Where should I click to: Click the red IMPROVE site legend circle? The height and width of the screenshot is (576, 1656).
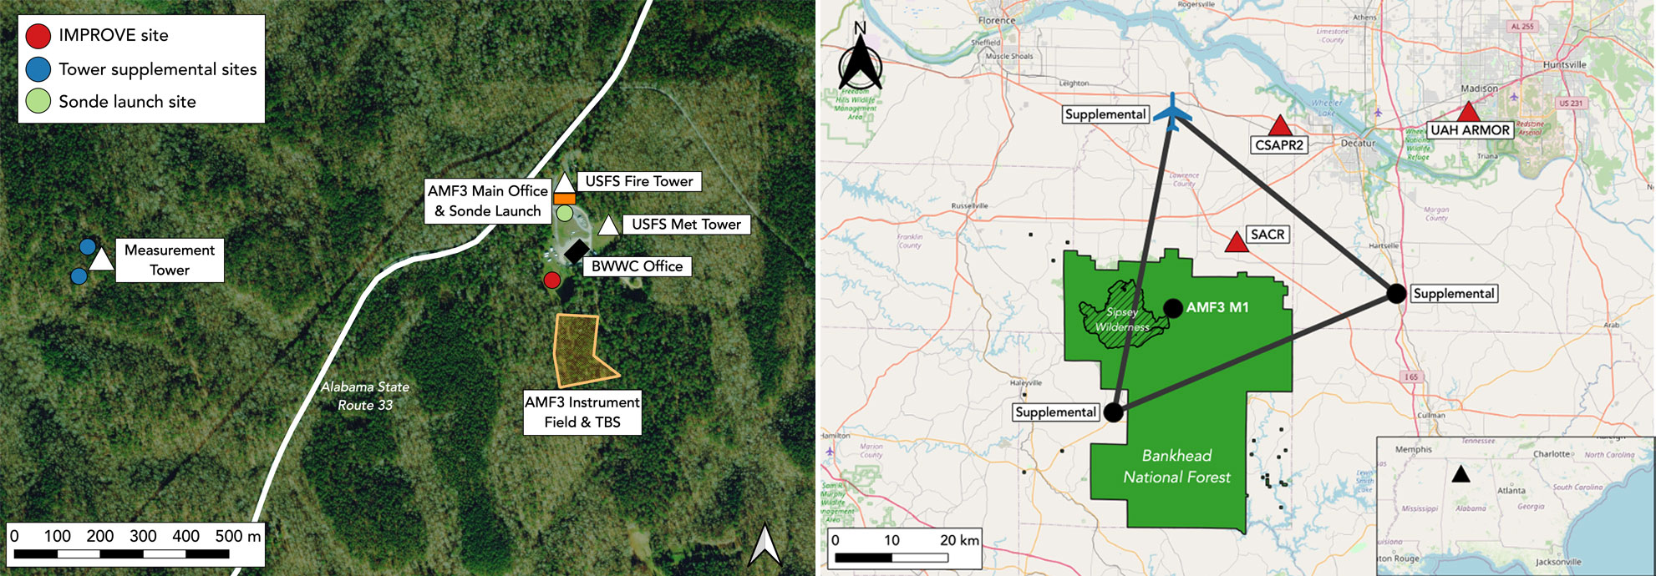click(38, 36)
